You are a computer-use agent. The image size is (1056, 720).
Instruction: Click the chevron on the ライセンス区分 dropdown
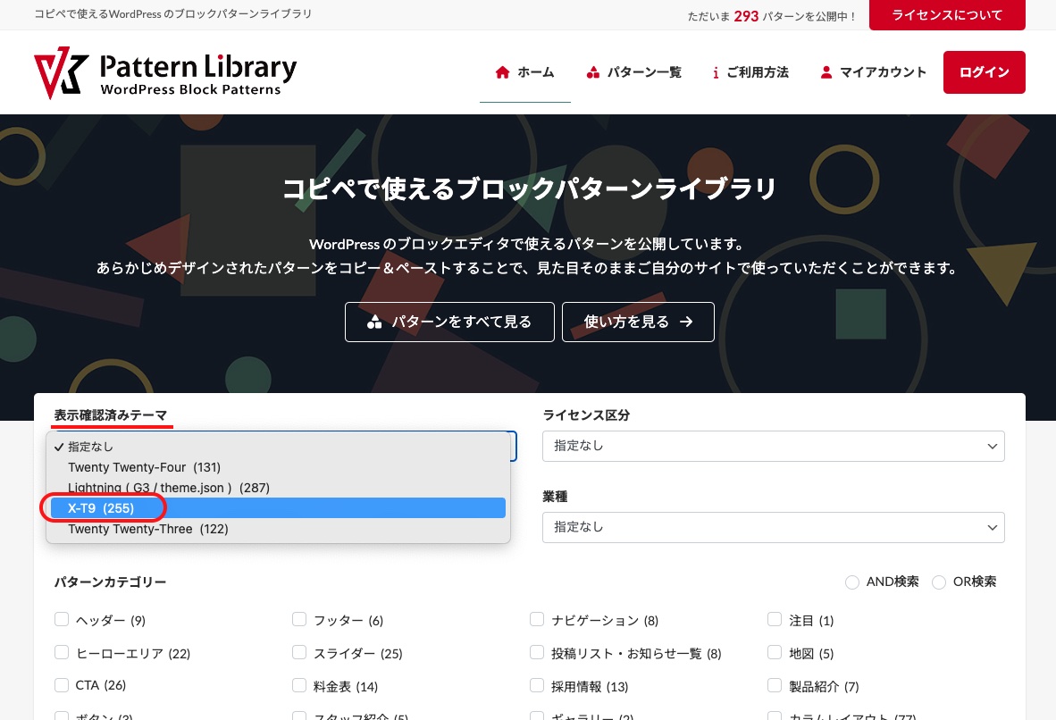pyautogui.click(x=992, y=446)
